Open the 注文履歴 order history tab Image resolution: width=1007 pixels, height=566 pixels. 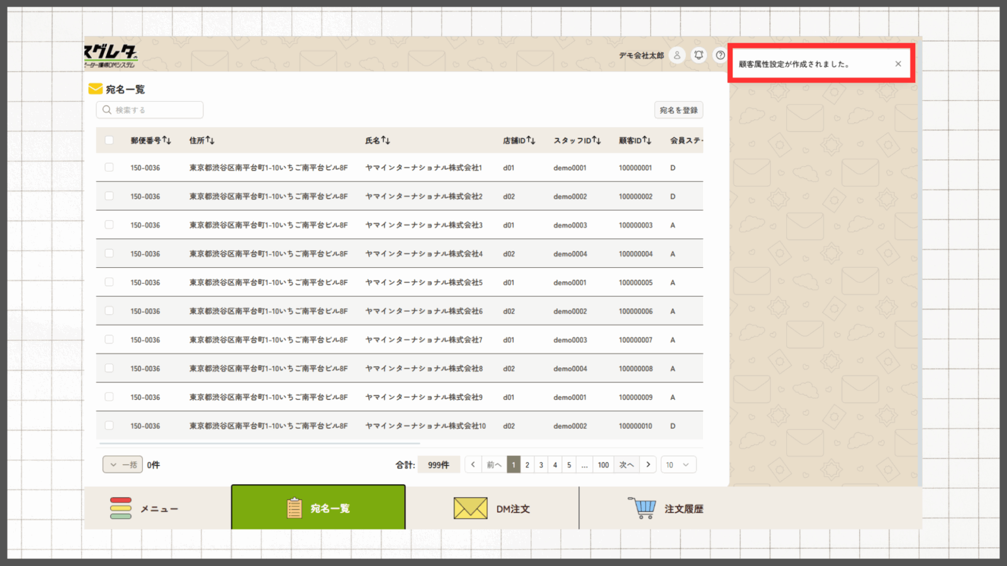(667, 508)
